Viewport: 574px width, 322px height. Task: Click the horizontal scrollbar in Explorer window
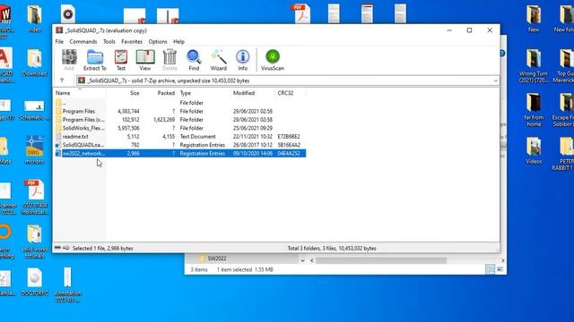pyautogui.click(x=380, y=260)
